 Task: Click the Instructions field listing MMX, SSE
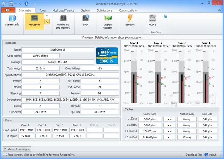(x=70, y=100)
